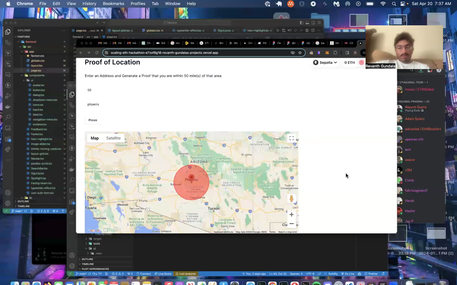This screenshot has width=457, height=285.
Task: Select Adam Spiers in Discord member list
Action: (414, 119)
